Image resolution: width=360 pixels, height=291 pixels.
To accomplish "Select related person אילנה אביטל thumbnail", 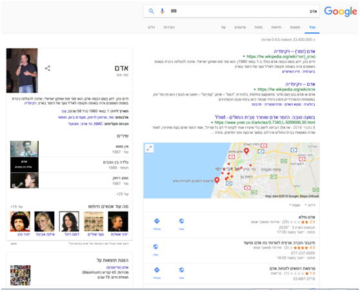I will [x=45, y=221].
